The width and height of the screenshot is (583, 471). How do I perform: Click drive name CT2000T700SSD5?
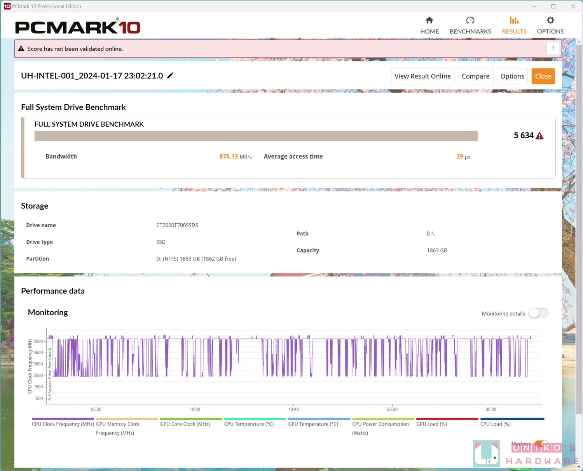177,225
